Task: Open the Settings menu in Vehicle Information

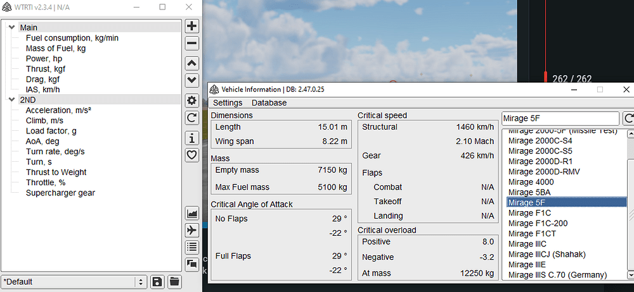Action: (228, 102)
